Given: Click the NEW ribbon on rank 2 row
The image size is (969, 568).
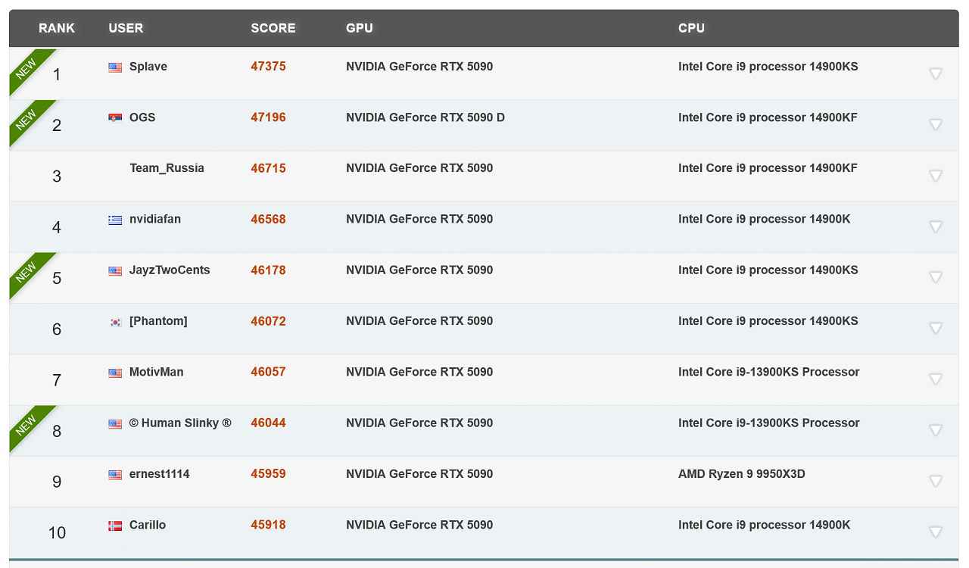Looking at the screenshot, I should 27,118.
